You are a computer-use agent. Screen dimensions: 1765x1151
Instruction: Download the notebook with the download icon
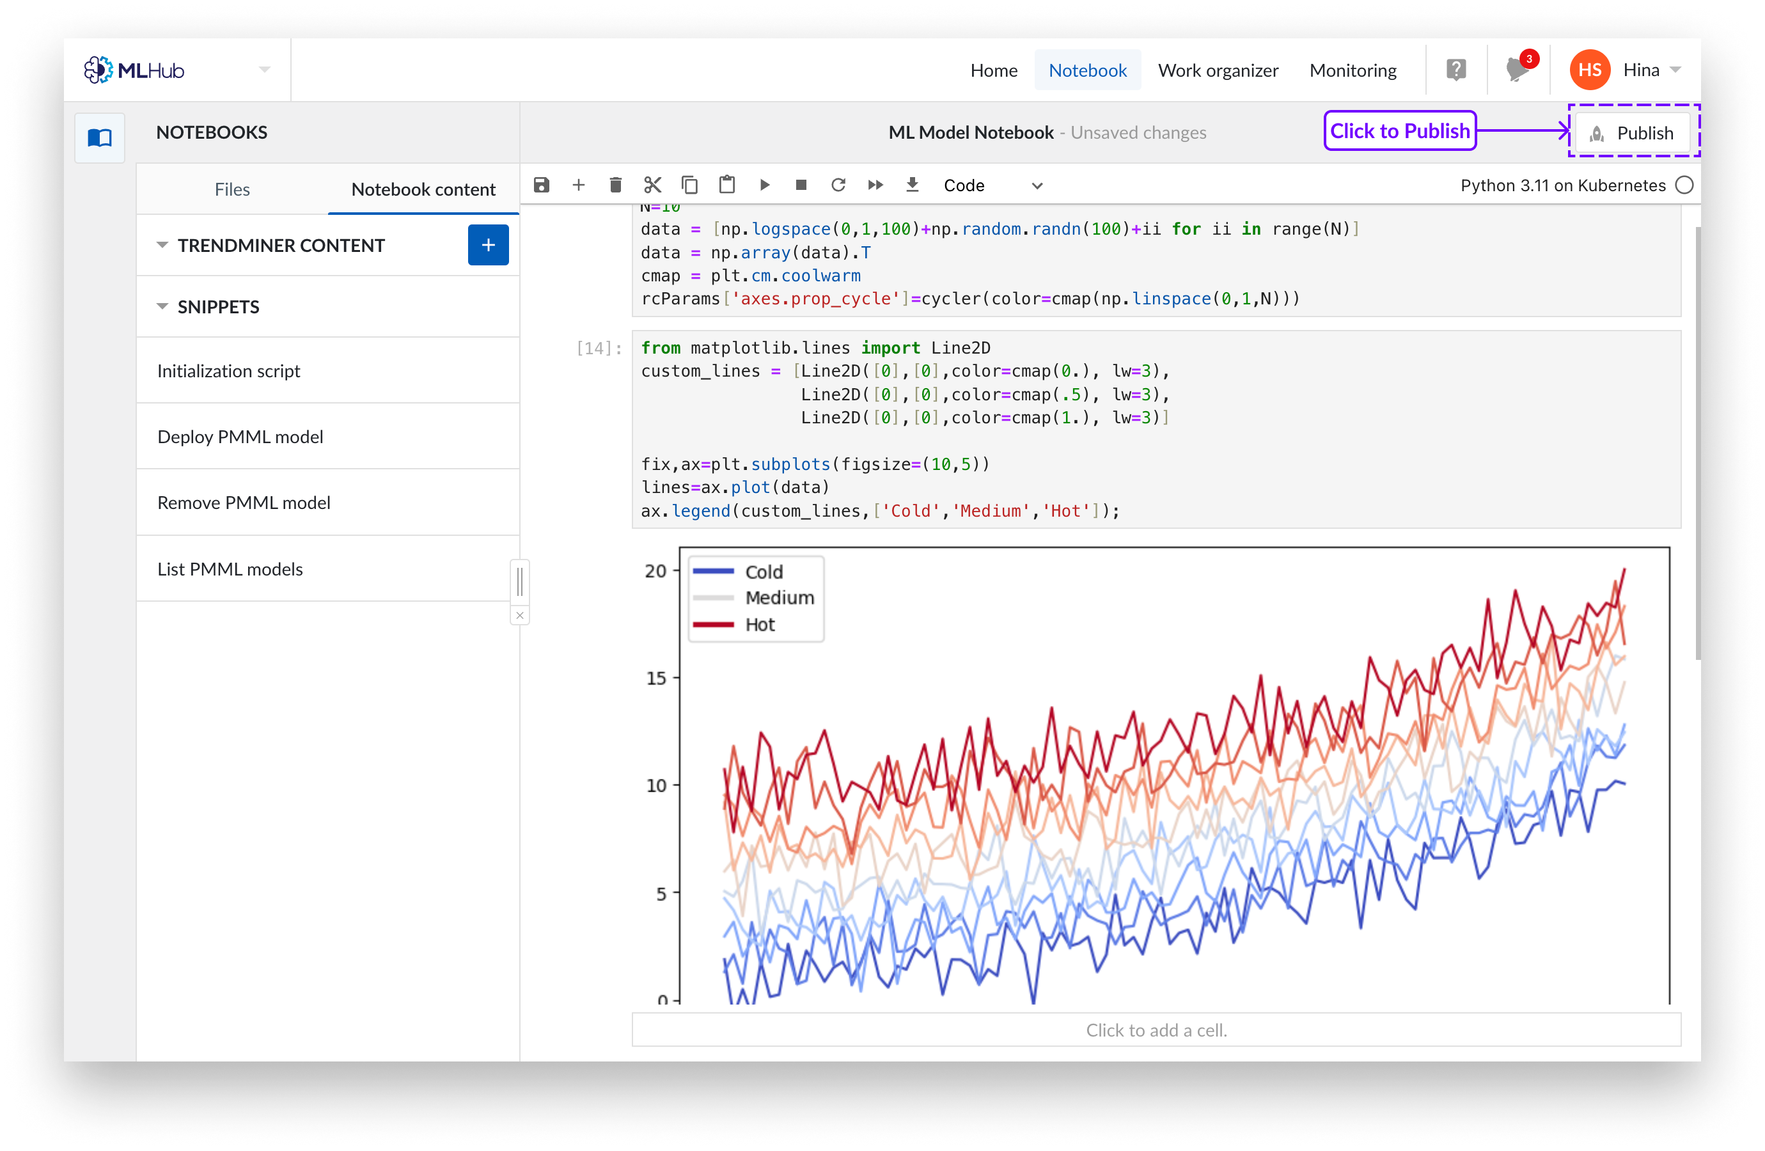pyautogui.click(x=912, y=185)
